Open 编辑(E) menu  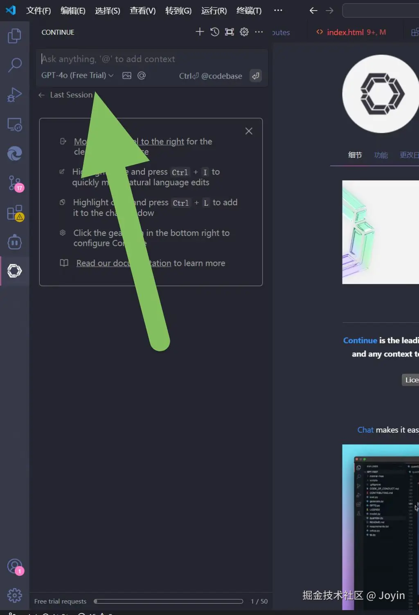[73, 11]
